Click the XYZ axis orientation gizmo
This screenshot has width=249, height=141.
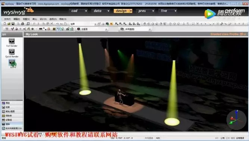coord(236,120)
